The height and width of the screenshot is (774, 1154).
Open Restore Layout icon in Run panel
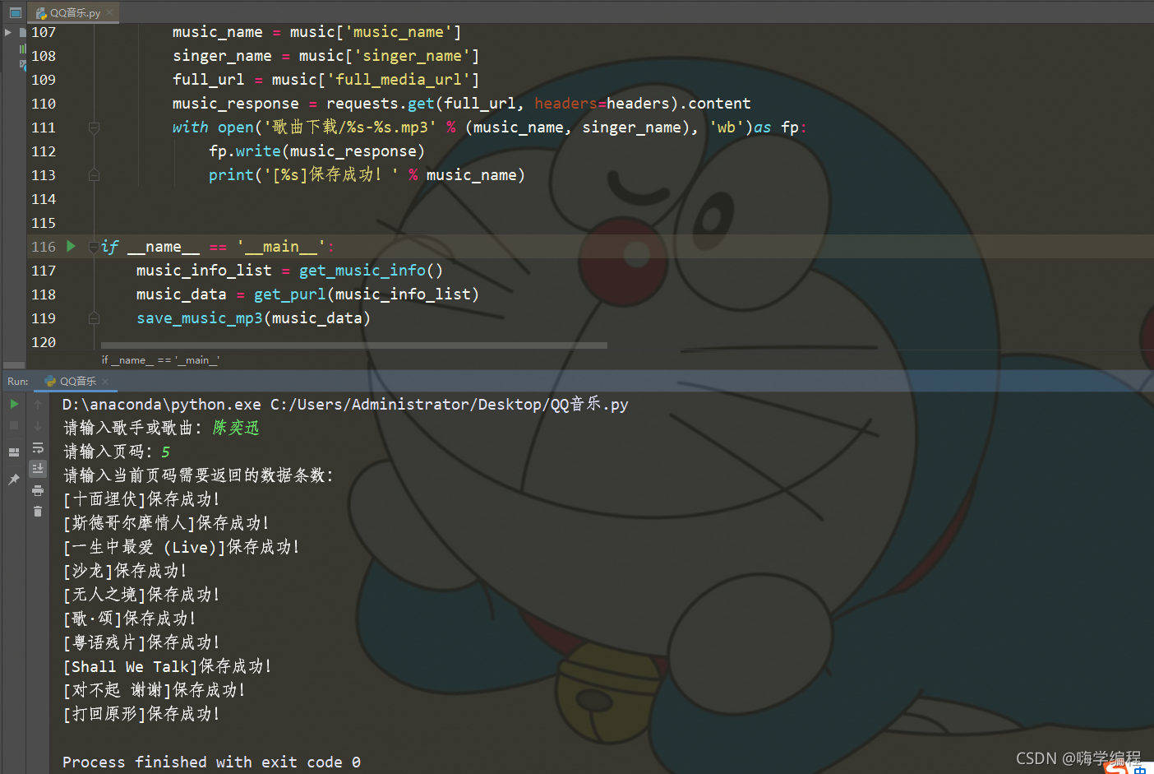14,452
